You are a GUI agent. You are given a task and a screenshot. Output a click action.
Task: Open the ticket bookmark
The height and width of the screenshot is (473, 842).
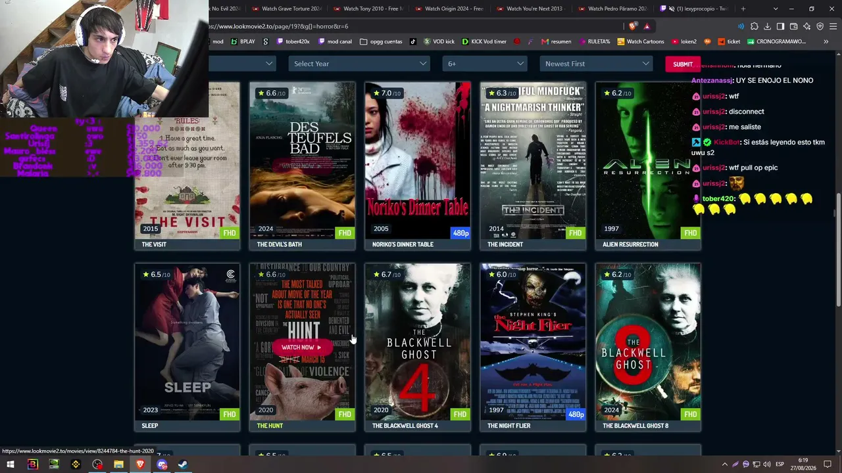pyautogui.click(x=728, y=41)
